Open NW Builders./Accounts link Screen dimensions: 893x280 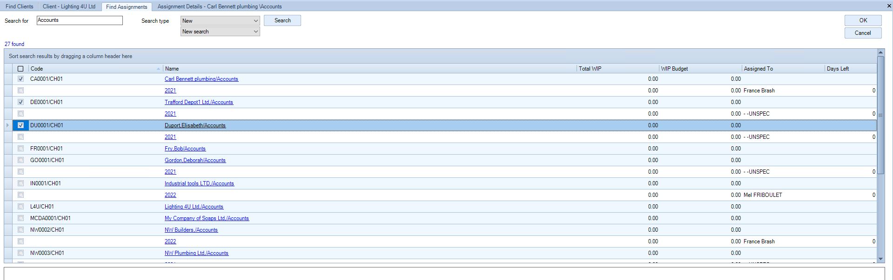(191, 230)
